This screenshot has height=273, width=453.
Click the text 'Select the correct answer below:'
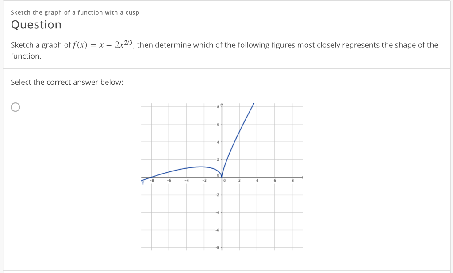(66, 82)
